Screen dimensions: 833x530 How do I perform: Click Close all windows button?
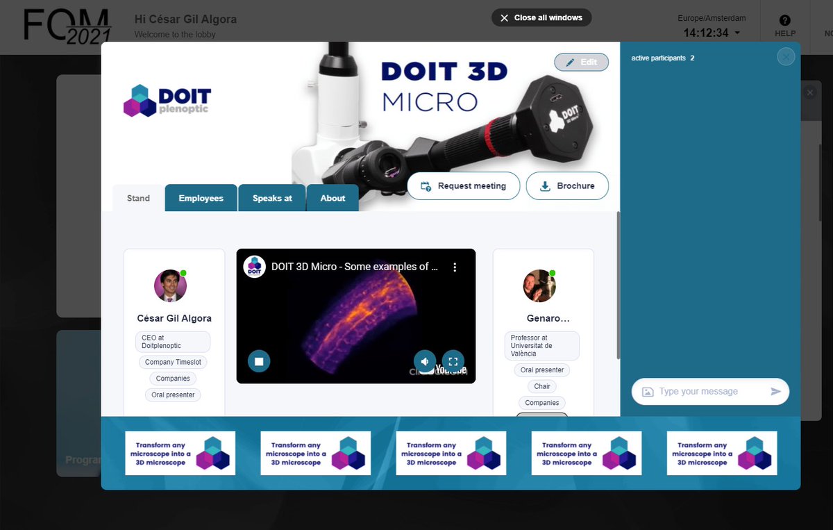[541, 17]
